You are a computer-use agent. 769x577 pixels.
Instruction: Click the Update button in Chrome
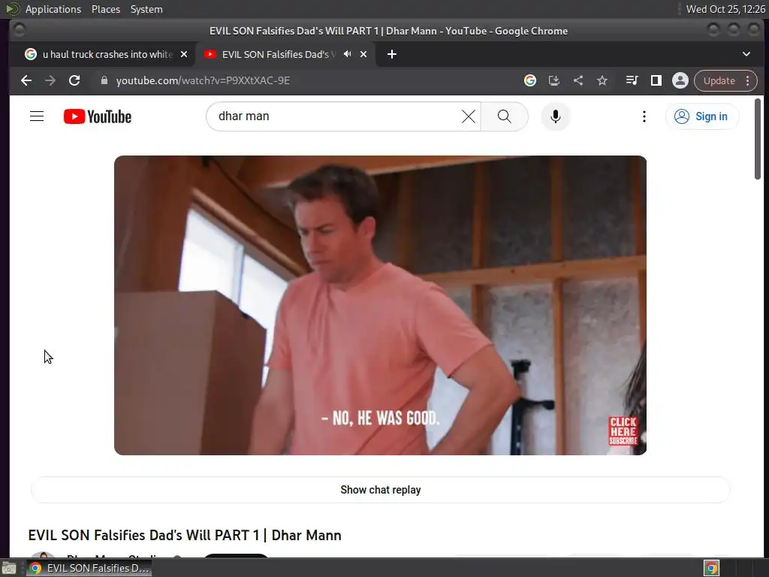coord(719,80)
